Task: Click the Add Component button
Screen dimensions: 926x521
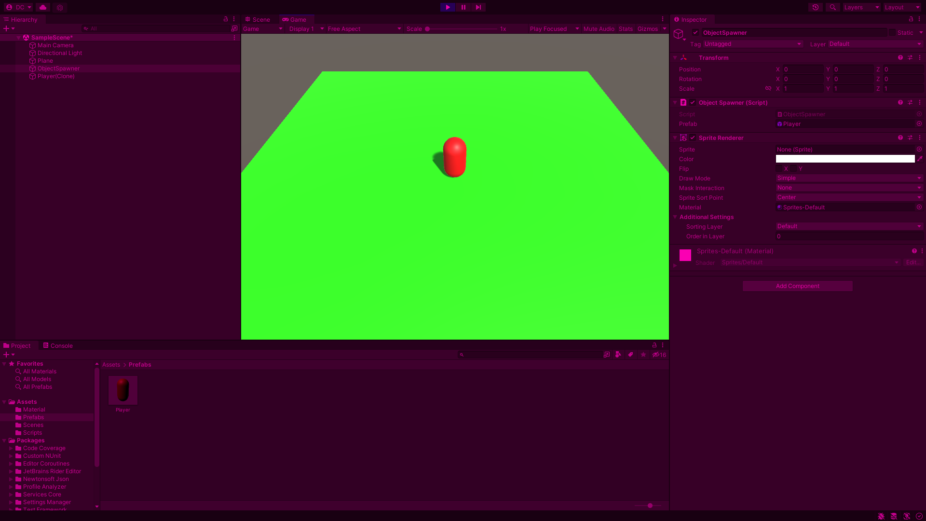Action: pyautogui.click(x=797, y=286)
